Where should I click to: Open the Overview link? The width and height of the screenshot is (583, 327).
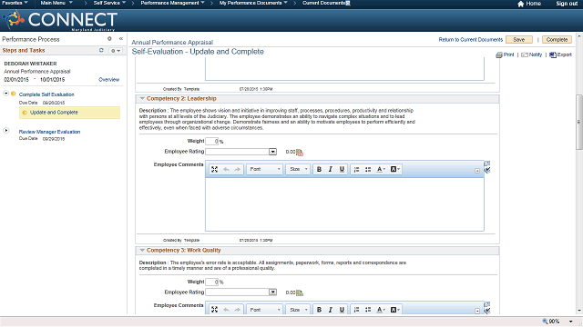pos(109,80)
